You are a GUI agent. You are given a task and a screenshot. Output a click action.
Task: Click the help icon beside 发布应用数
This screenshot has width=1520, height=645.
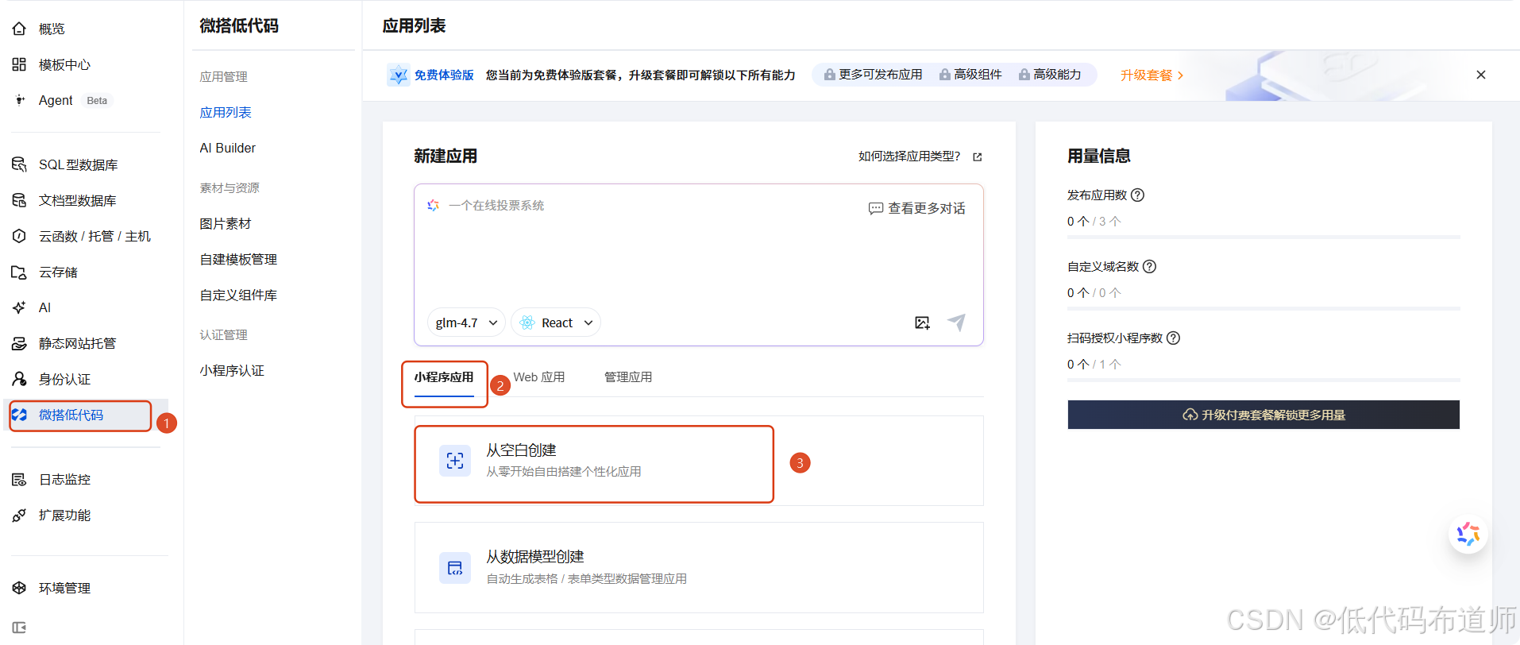(x=1137, y=195)
